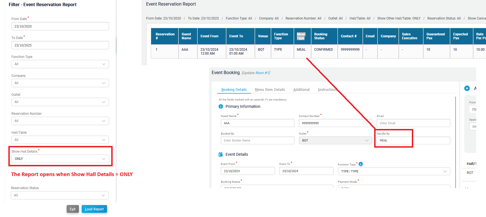Open the Additional tab
This screenshot has width=486, height=217.
[301, 90]
